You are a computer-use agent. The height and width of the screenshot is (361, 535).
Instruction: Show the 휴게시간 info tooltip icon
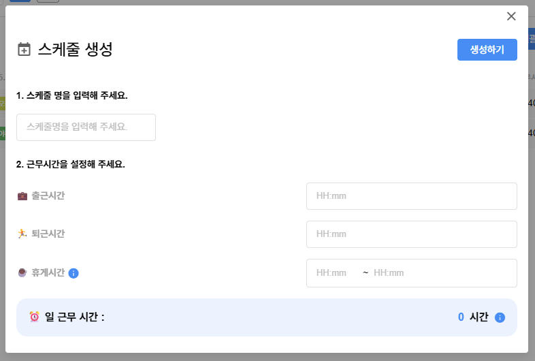coord(74,273)
